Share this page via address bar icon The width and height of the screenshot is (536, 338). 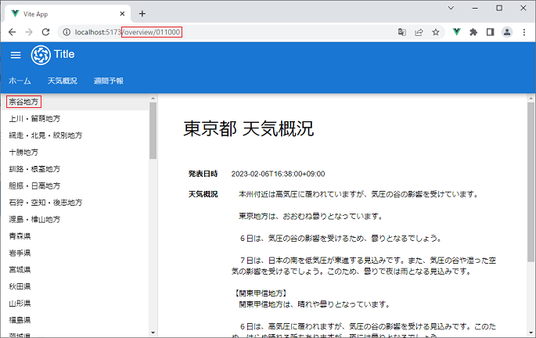click(x=419, y=32)
